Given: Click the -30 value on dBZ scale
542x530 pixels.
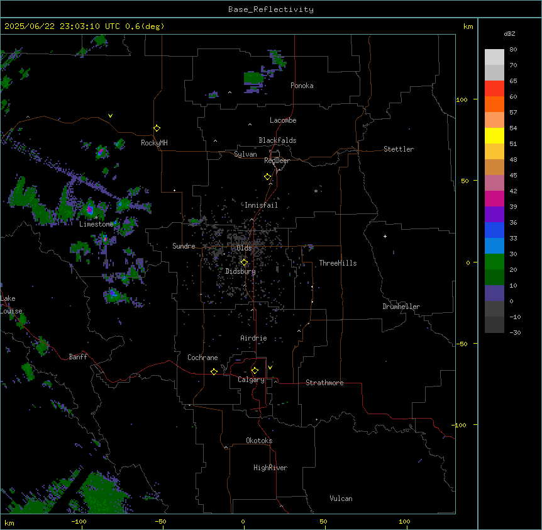Looking at the screenshot, I should point(515,333).
